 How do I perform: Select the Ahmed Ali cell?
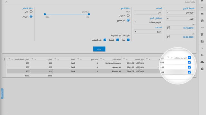[x=110, y=67]
